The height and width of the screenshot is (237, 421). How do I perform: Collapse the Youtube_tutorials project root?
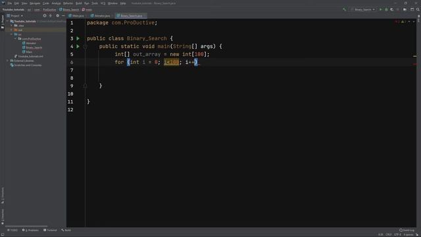point(8,21)
